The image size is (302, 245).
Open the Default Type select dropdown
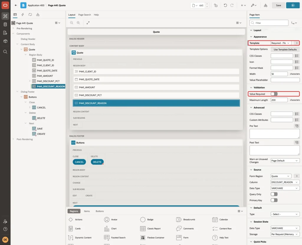pyautogui.click(x=285, y=214)
